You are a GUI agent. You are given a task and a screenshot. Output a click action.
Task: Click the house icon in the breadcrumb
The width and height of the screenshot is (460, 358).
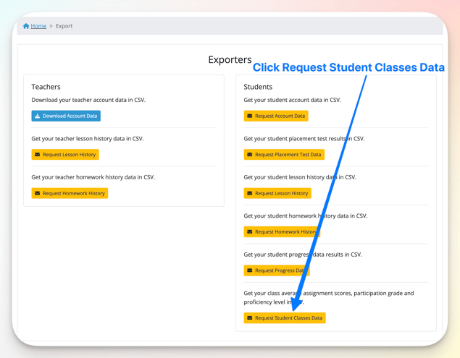pyautogui.click(x=26, y=26)
